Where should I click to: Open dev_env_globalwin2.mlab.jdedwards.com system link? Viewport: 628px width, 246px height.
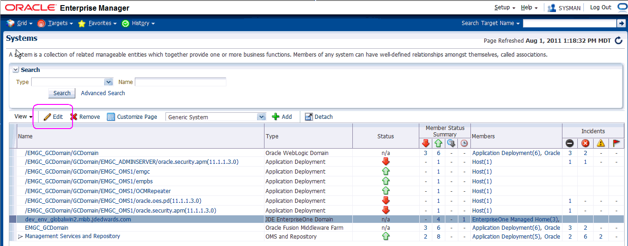click(78, 219)
